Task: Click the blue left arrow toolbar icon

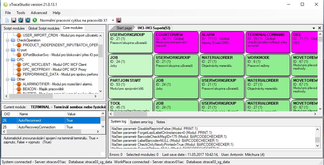Action: tap(21, 20)
